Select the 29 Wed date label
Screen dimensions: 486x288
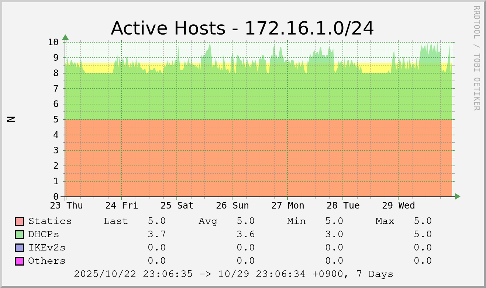tap(399, 206)
